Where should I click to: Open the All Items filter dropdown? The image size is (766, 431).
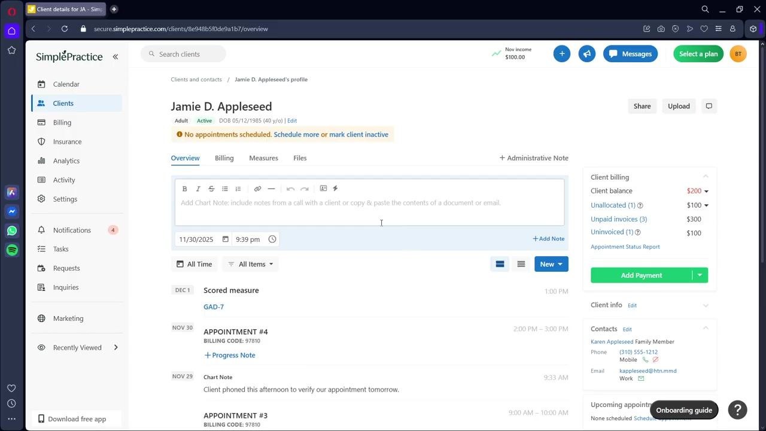pyautogui.click(x=250, y=264)
